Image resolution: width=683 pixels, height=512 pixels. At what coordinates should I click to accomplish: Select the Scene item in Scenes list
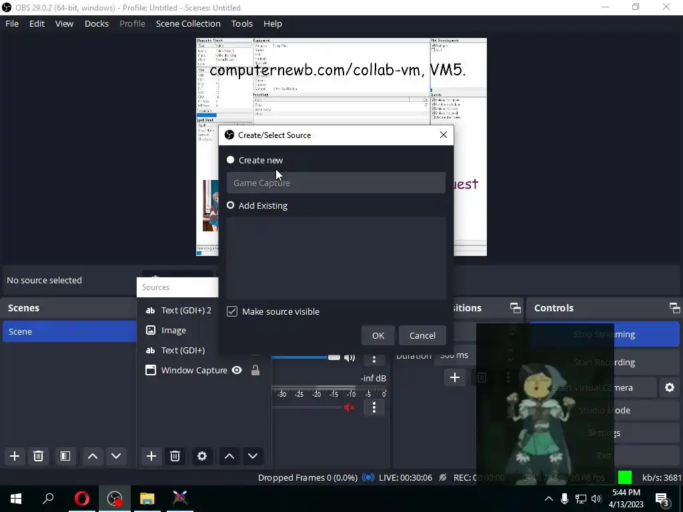[x=69, y=331]
